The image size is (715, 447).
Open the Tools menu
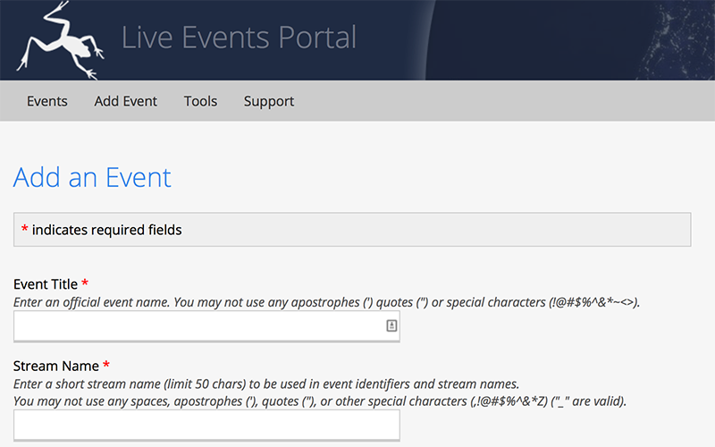200,101
